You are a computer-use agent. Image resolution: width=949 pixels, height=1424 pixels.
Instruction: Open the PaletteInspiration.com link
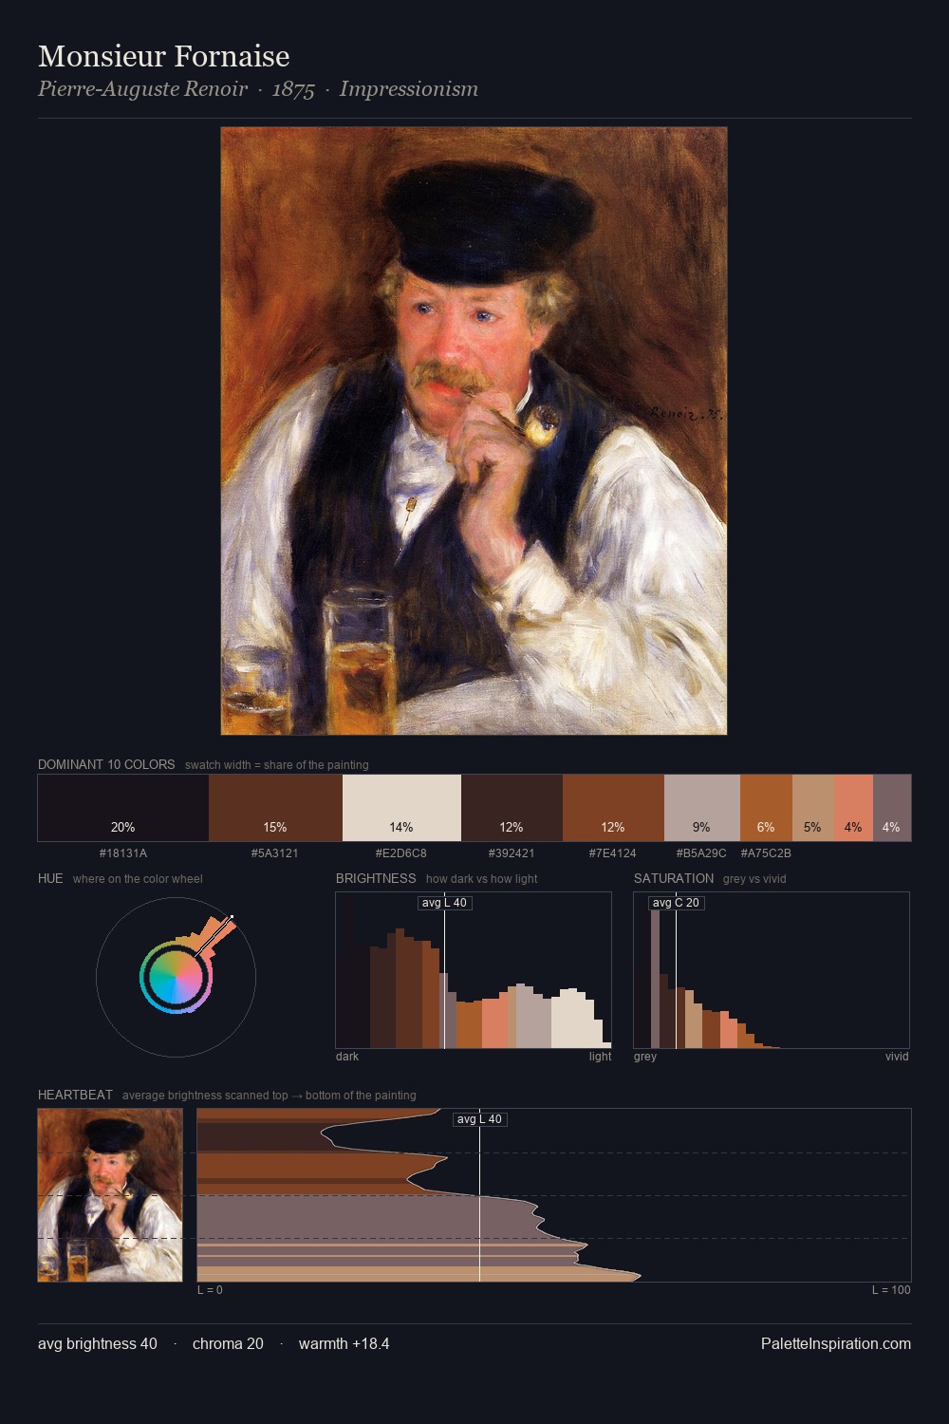(x=836, y=1343)
